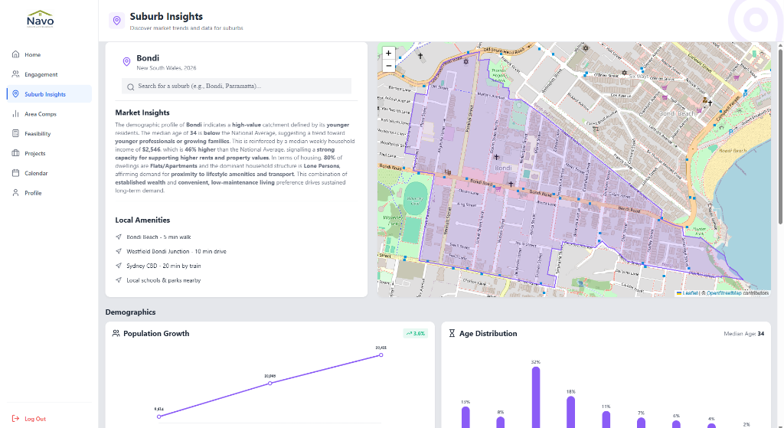Image resolution: width=784 pixels, height=428 pixels.
Task: Click the Area Comps bar chart icon
Action: point(15,113)
